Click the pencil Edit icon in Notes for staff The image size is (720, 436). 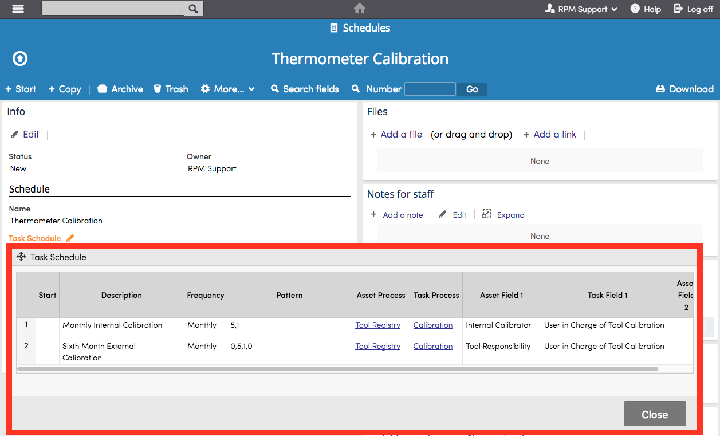pos(443,214)
